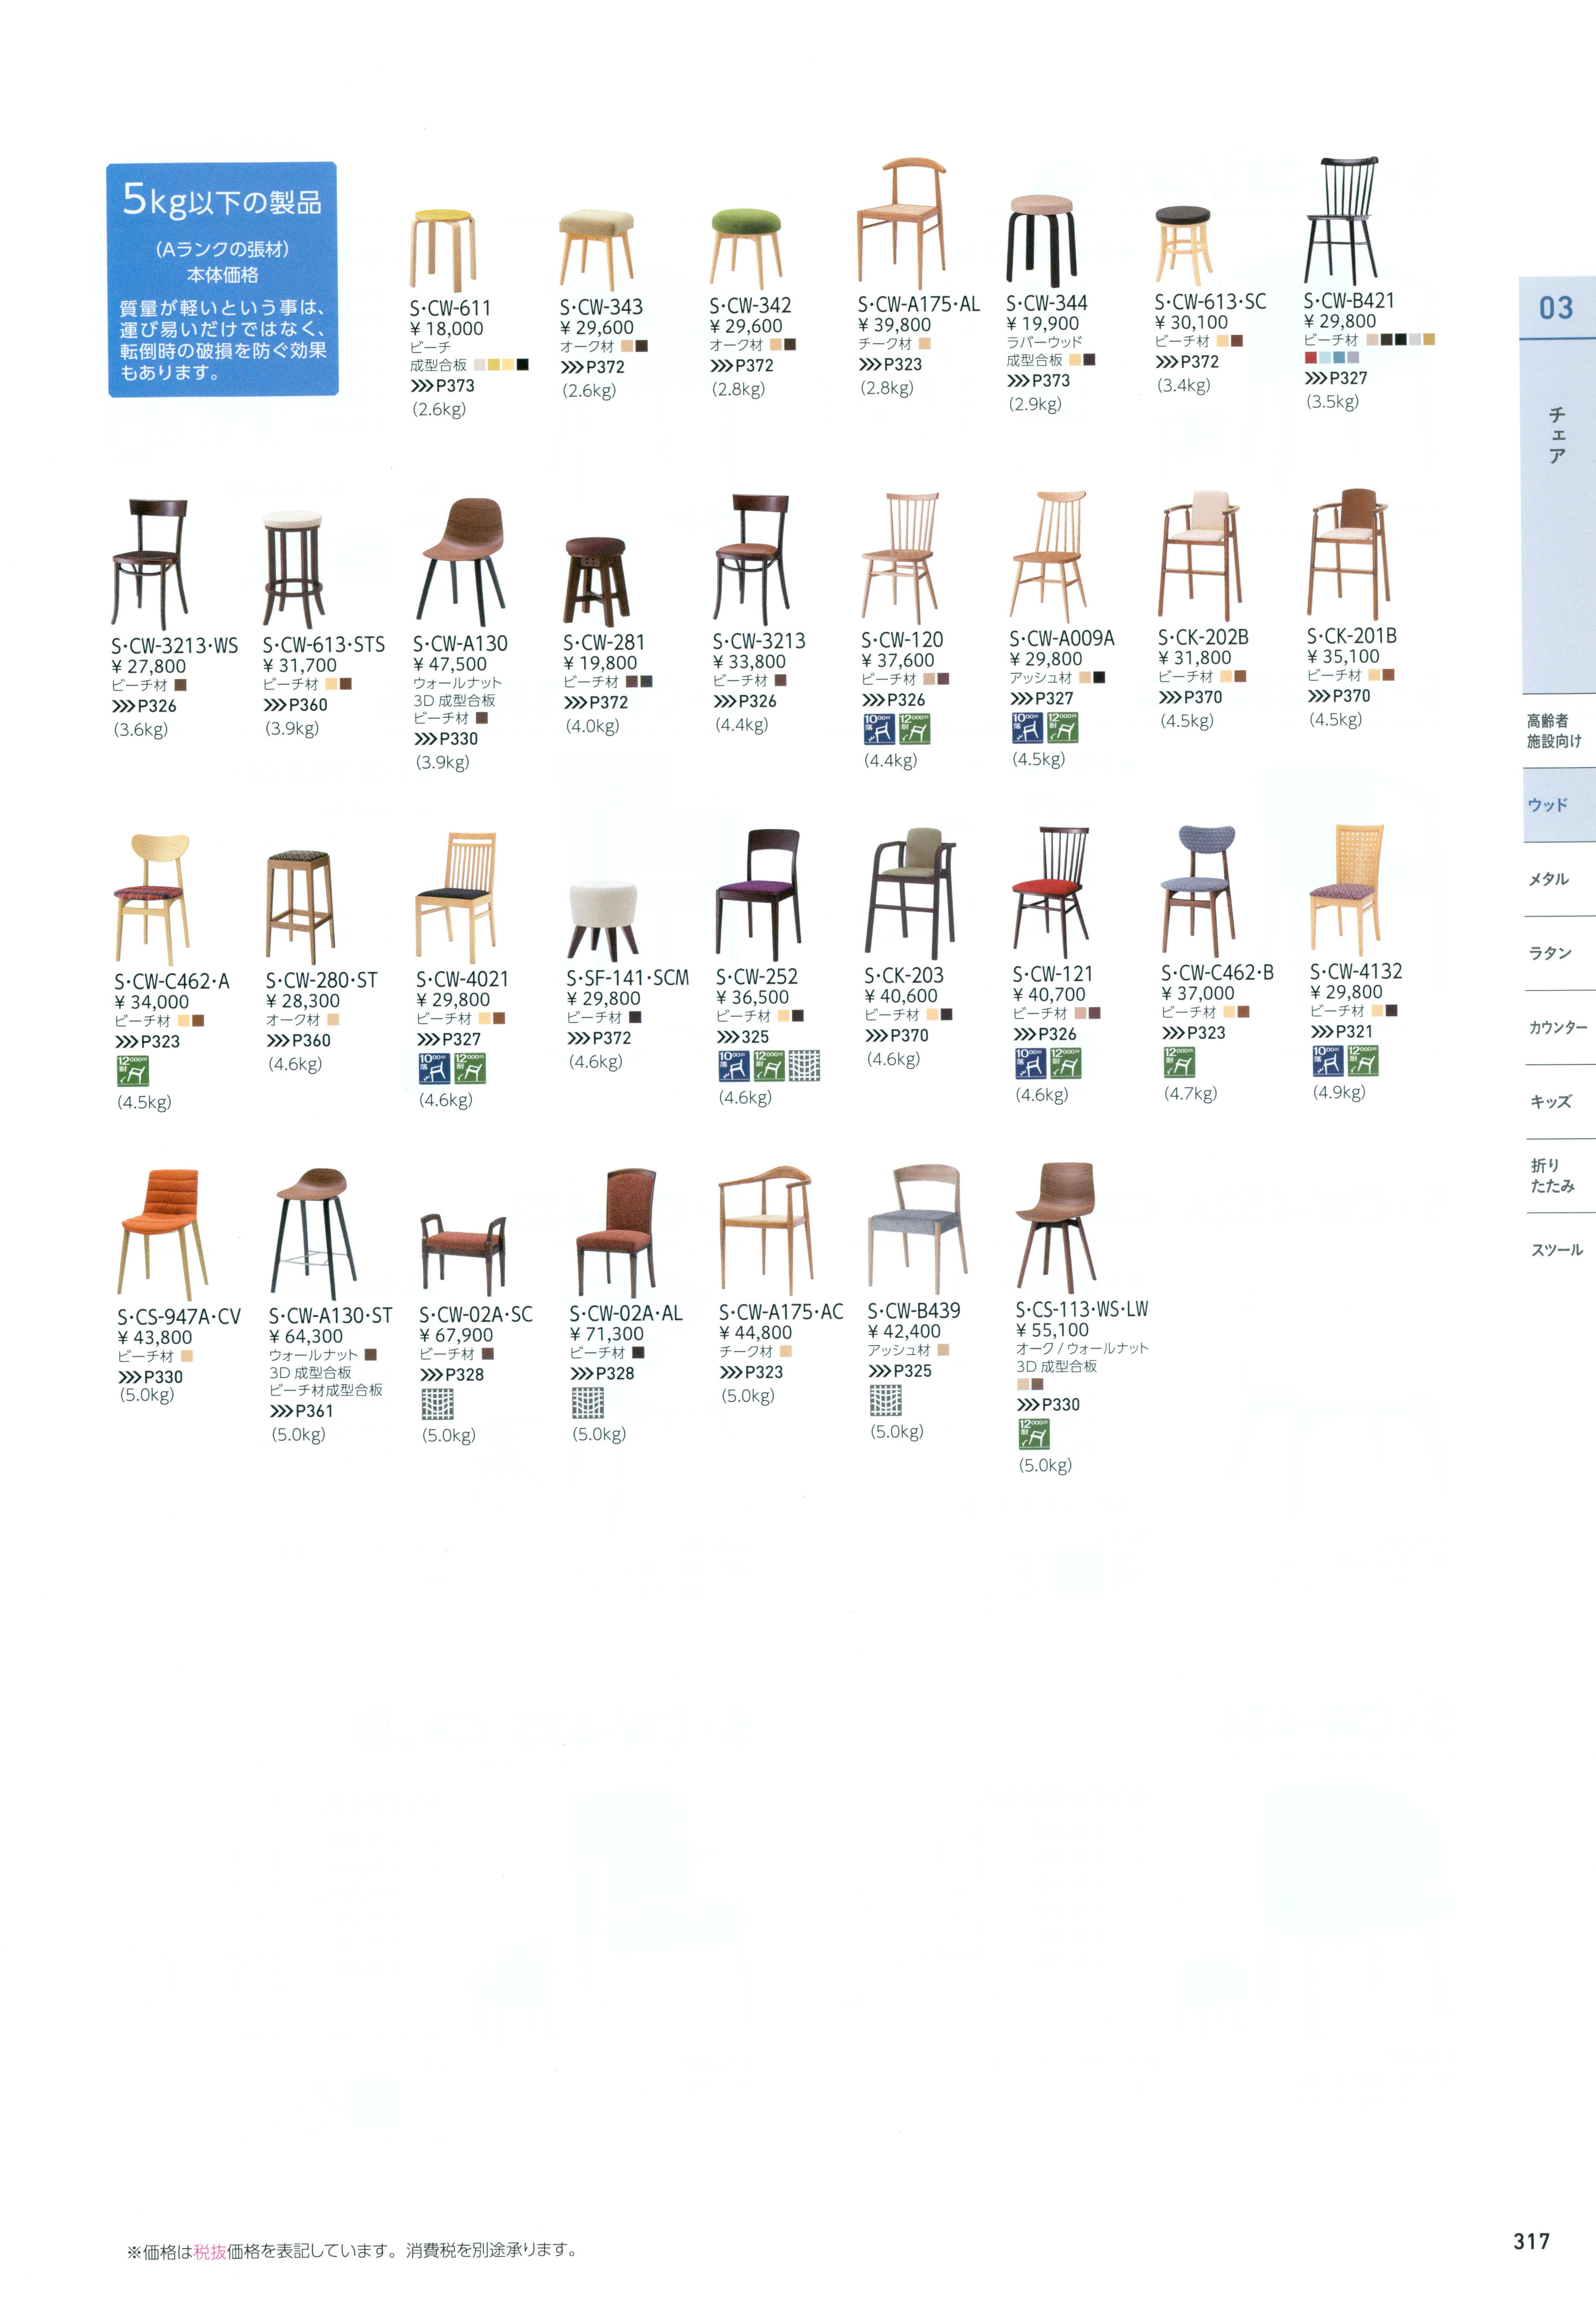
Task: Follow the P330 page link under S·CW-A130
Action: click(x=446, y=739)
